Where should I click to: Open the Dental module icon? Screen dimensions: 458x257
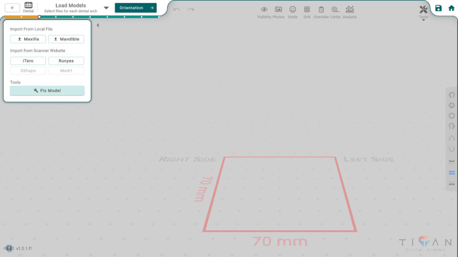(28, 7)
